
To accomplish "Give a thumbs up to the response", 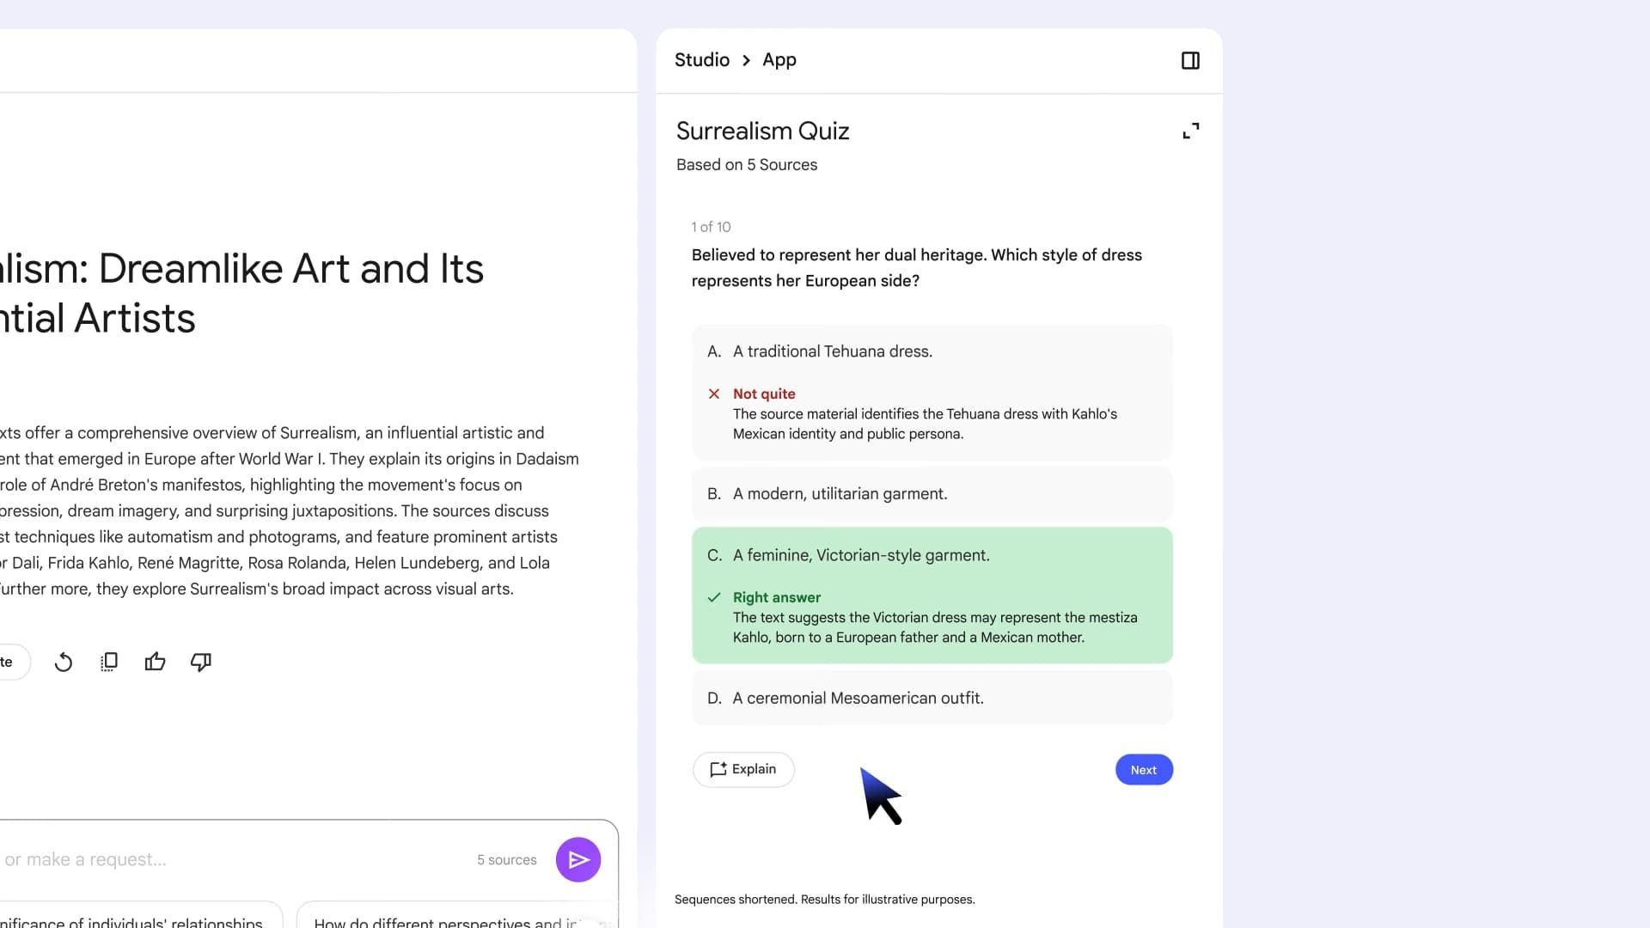I will pyautogui.click(x=156, y=662).
